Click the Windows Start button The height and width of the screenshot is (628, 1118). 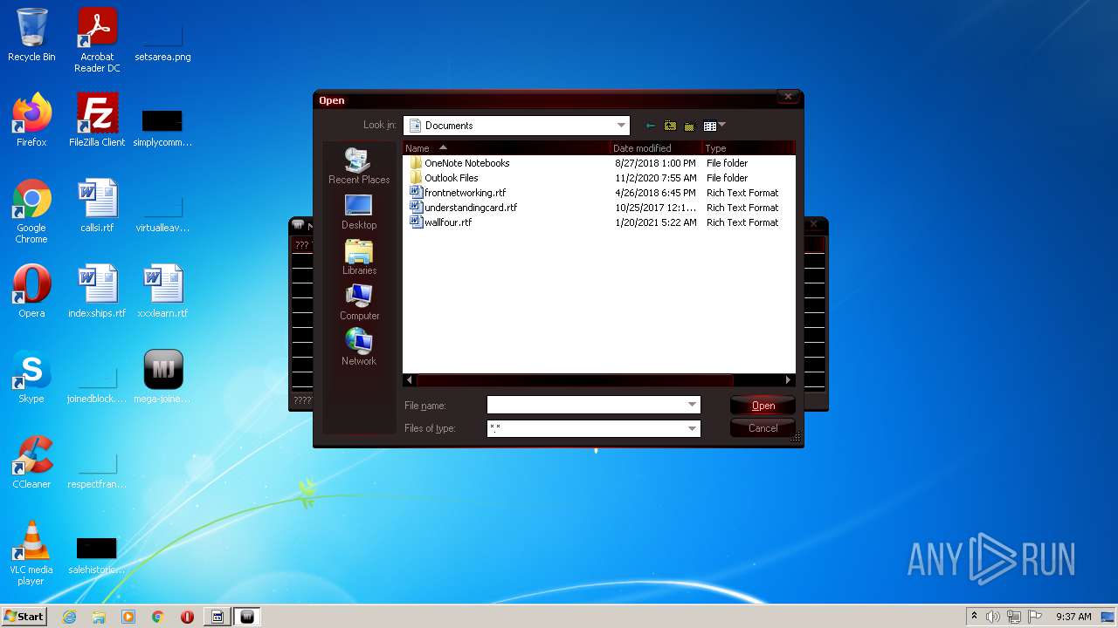click(24, 616)
